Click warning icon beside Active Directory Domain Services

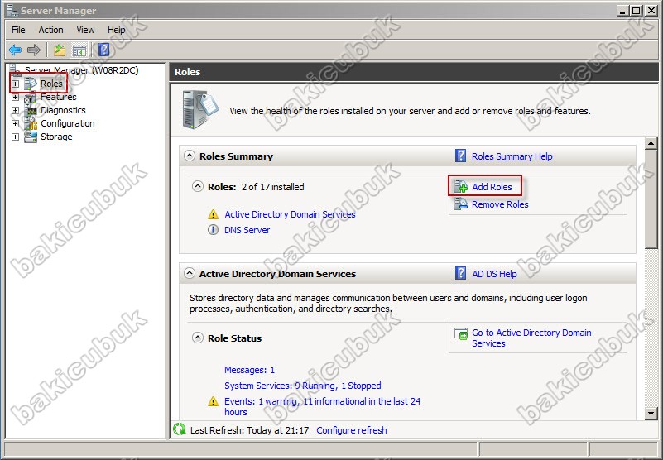point(213,214)
